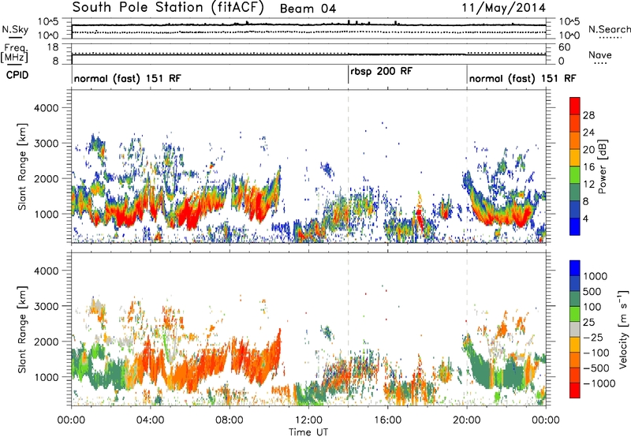This screenshot has height=437, width=631.
Task: Select the N.Sky legend label
Action: 15,29
